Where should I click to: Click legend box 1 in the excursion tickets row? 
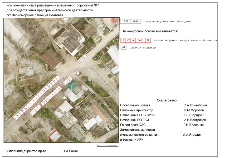tap(123, 40)
